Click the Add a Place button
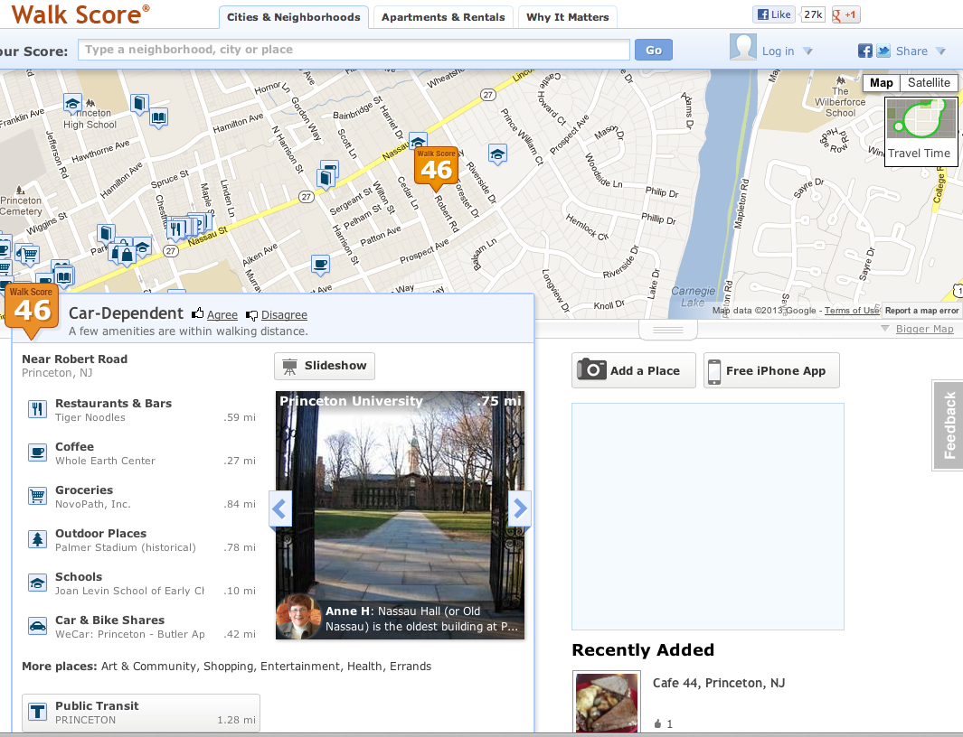Screen dimensions: 963x737 coord(633,370)
